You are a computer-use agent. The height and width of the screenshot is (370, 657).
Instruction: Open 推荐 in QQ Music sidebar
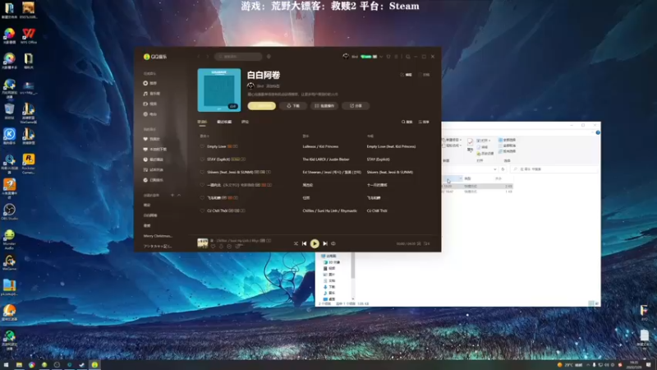[151, 84]
